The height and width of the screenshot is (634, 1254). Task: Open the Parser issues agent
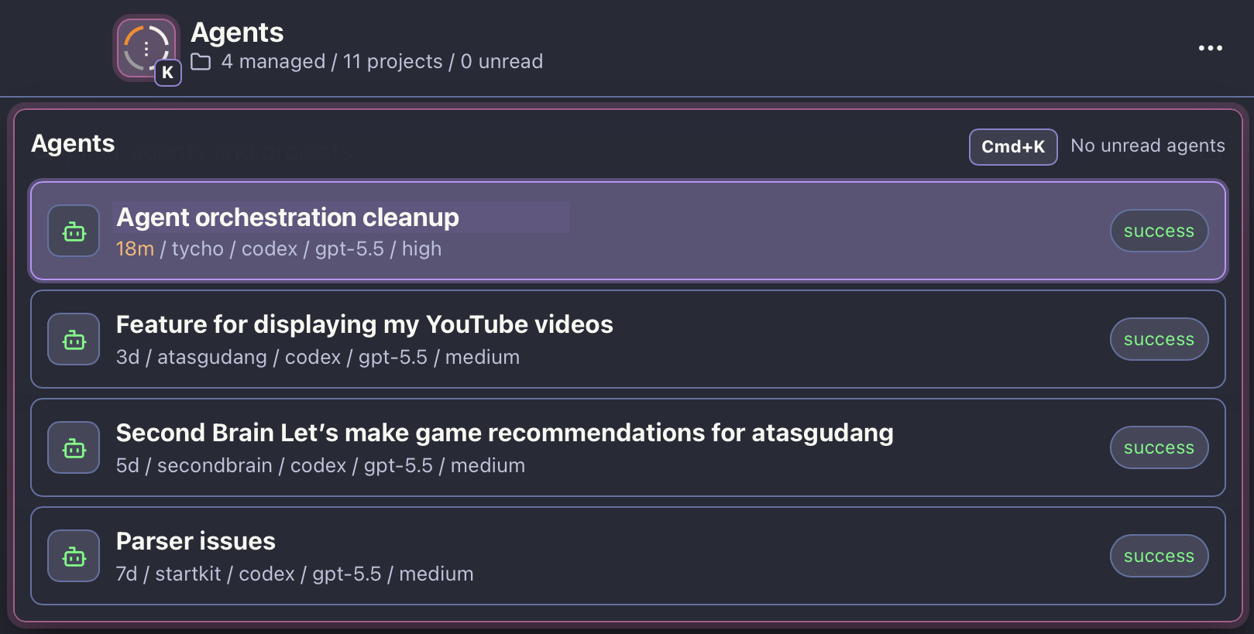628,556
